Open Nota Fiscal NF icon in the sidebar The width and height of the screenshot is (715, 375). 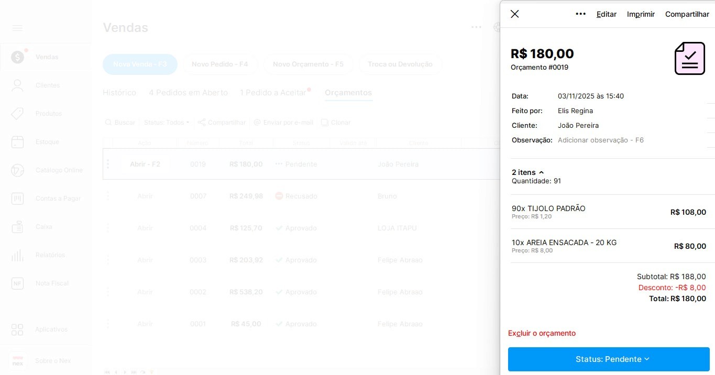coord(17,283)
